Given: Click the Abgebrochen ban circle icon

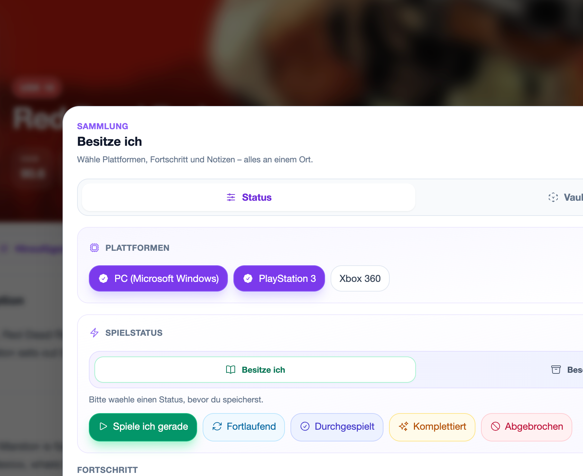Looking at the screenshot, I should (x=495, y=426).
